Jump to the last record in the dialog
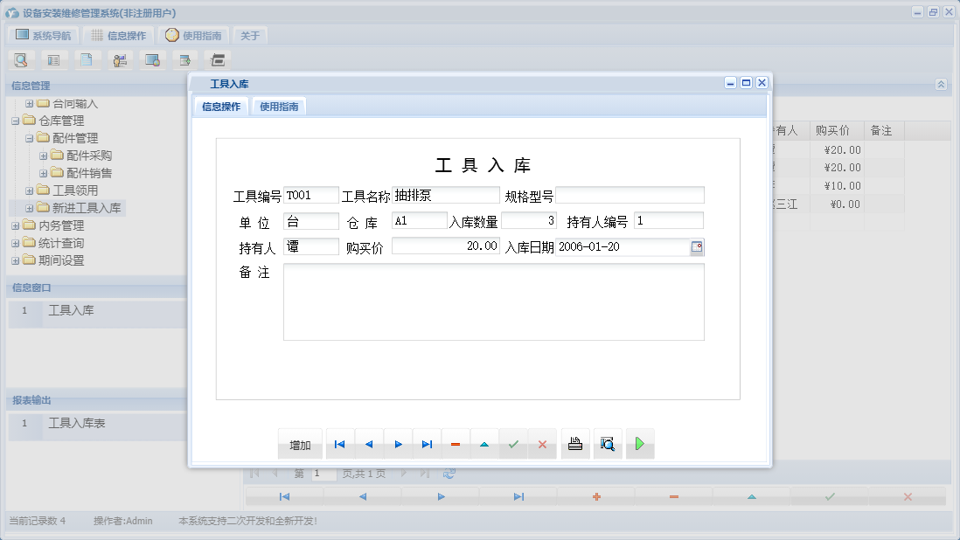This screenshot has width=960, height=540. 427,444
